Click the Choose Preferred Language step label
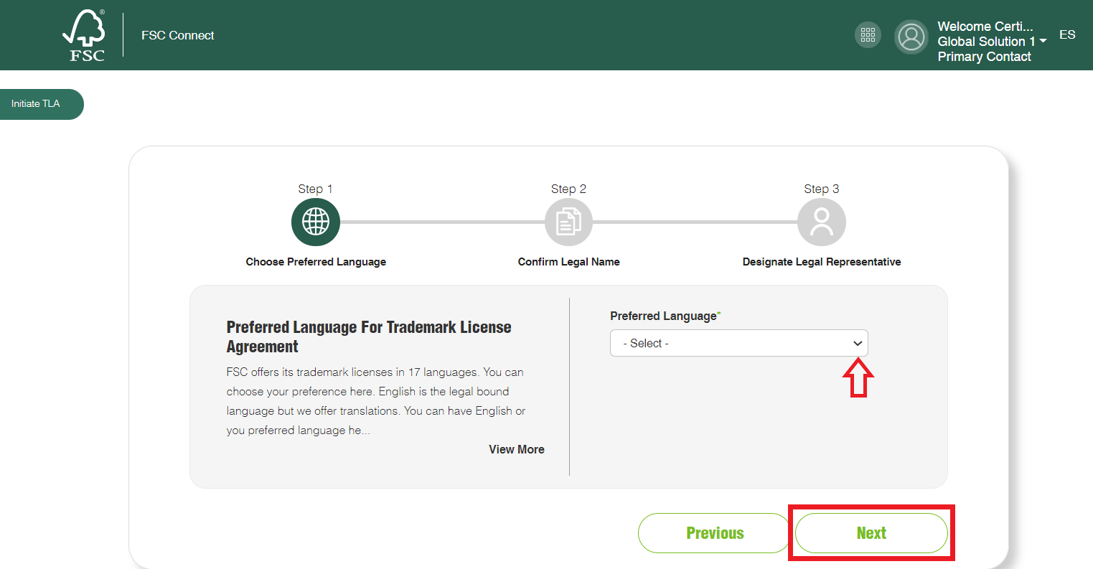 (x=316, y=262)
